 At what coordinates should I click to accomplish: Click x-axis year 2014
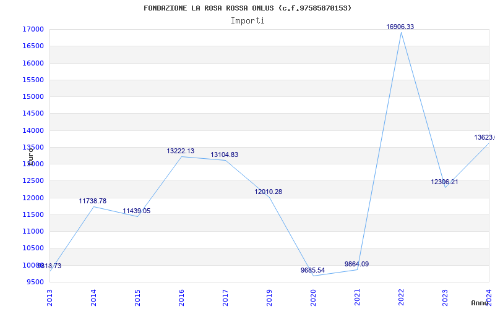pyautogui.click(x=93, y=297)
